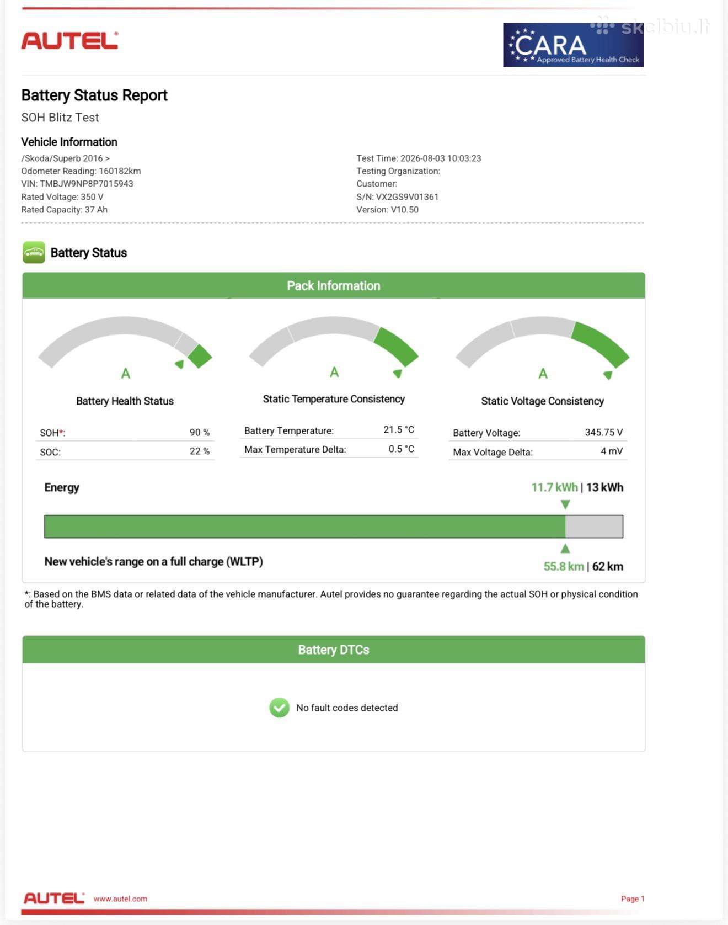Click the Battery Health Status label

tap(125, 401)
